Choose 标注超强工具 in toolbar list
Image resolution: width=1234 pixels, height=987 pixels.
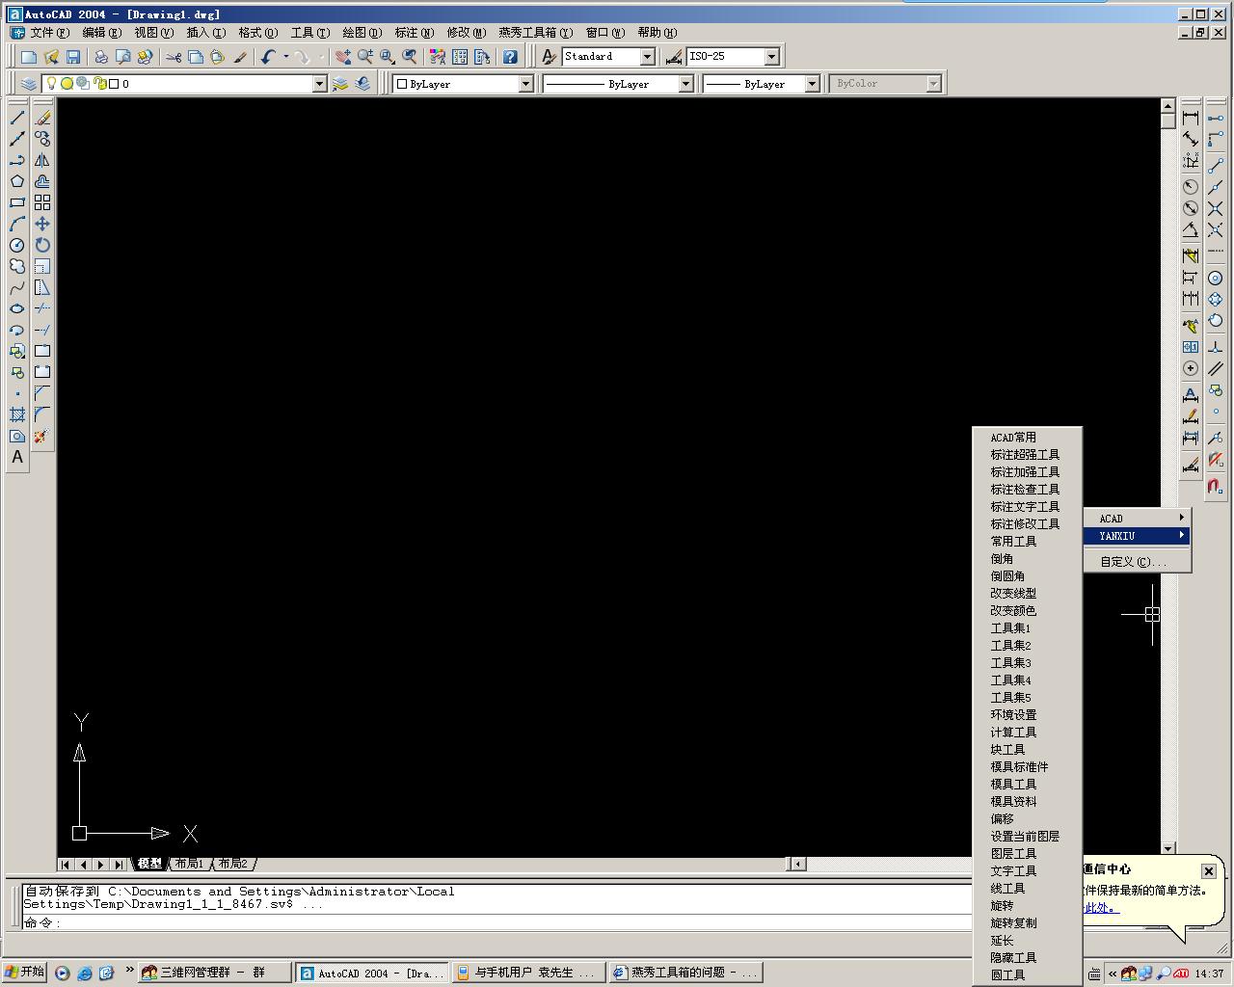pyautogui.click(x=1026, y=455)
